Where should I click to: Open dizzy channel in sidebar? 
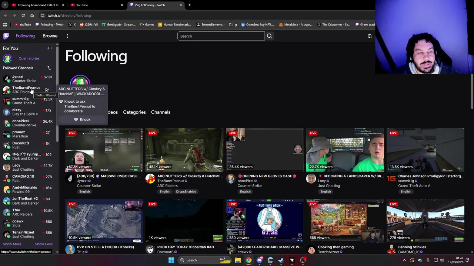tap(28, 112)
